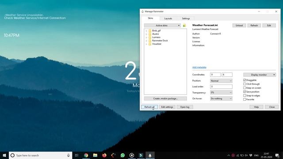Image resolution: width=283 pixels, height=159 pixels.
Task: Open WhatsApp from the taskbar
Action: point(122,155)
